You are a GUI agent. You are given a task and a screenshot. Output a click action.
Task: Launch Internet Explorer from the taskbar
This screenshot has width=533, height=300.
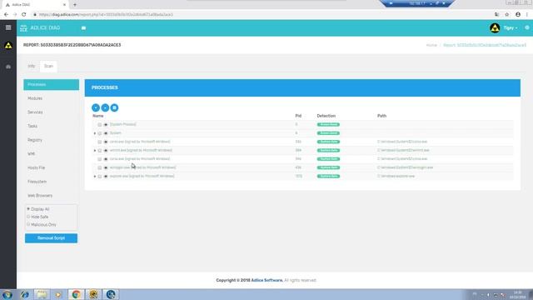coord(24,294)
